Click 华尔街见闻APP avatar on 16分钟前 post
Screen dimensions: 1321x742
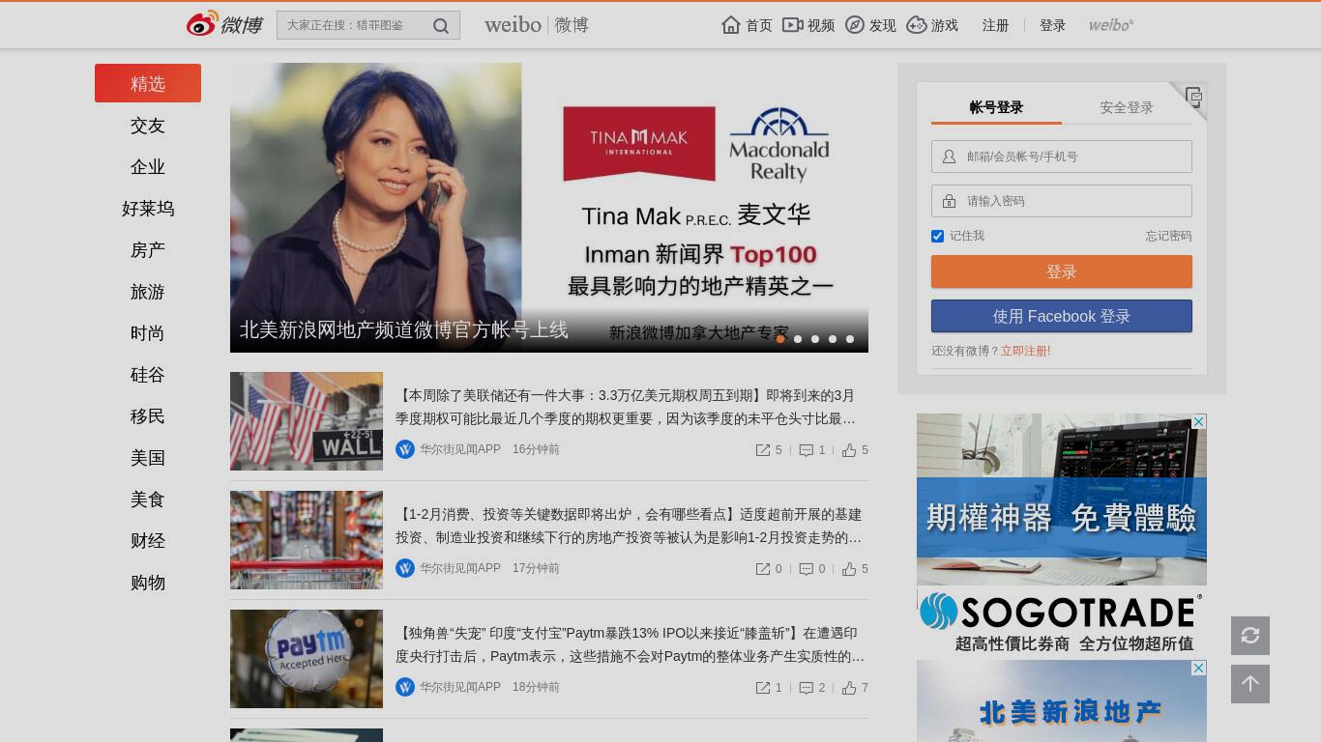point(405,449)
